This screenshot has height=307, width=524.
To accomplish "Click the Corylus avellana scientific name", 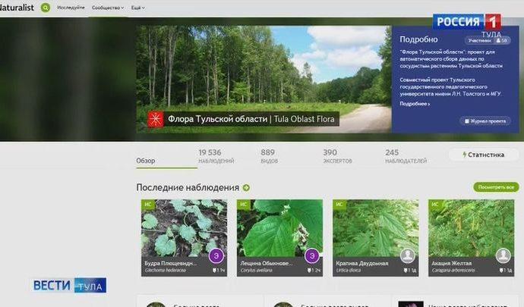I will [x=257, y=271].
